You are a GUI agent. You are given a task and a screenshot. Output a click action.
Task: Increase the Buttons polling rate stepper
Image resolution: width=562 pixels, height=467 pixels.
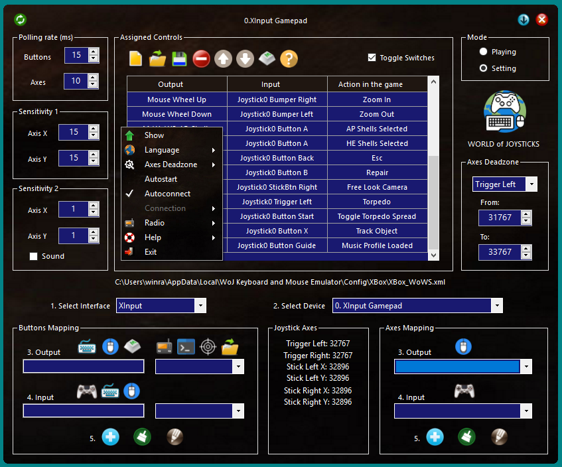click(94, 52)
